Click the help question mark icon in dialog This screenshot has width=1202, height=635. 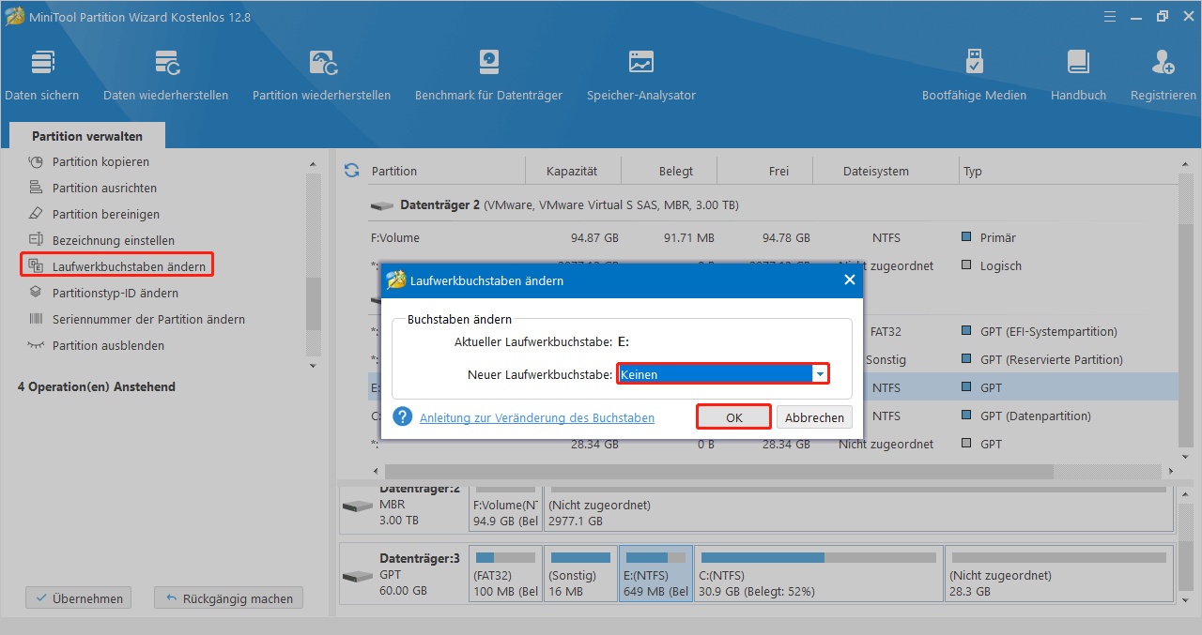pyautogui.click(x=403, y=416)
